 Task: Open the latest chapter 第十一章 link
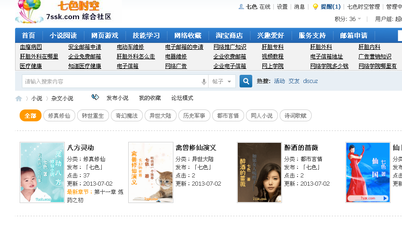click(x=95, y=196)
